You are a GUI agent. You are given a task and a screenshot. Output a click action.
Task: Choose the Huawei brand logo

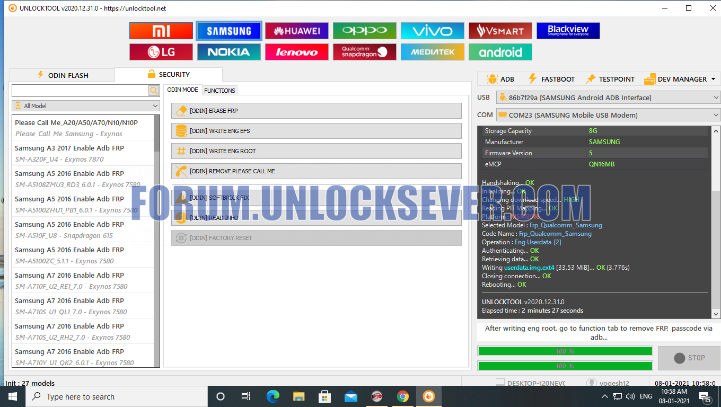click(x=297, y=31)
